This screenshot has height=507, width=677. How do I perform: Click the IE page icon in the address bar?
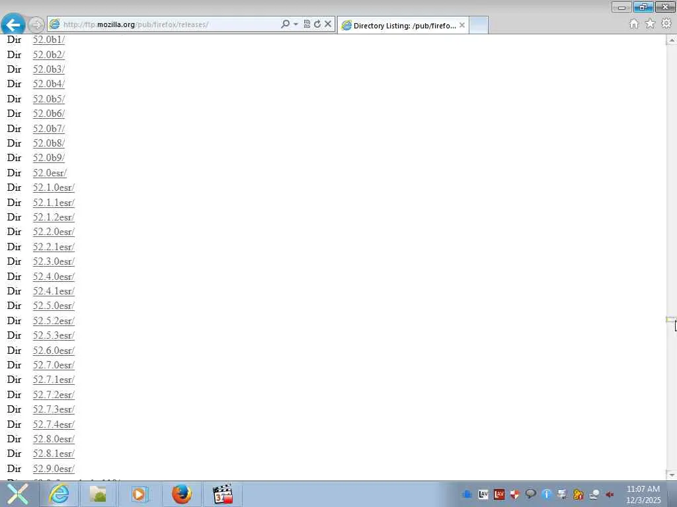(x=54, y=24)
